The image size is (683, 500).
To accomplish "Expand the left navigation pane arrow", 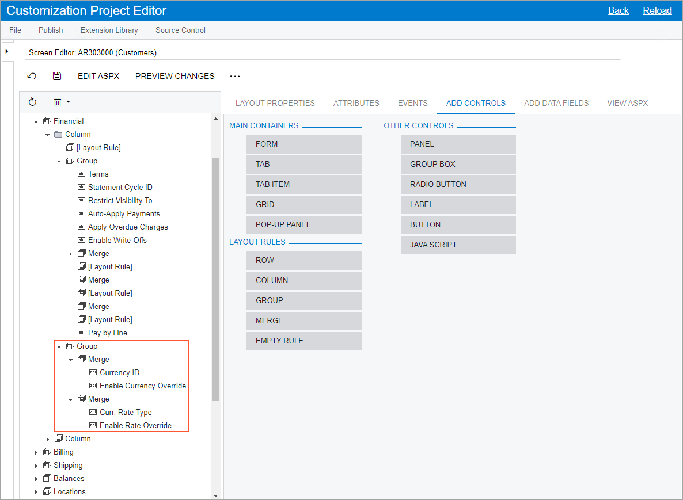I will (x=6, y=51).
